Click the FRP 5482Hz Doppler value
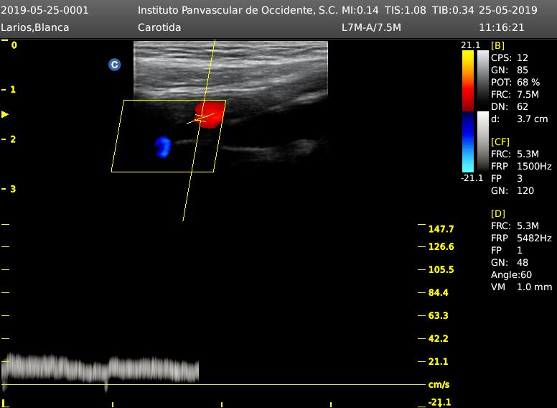557x408 pixels. point(522,238)
